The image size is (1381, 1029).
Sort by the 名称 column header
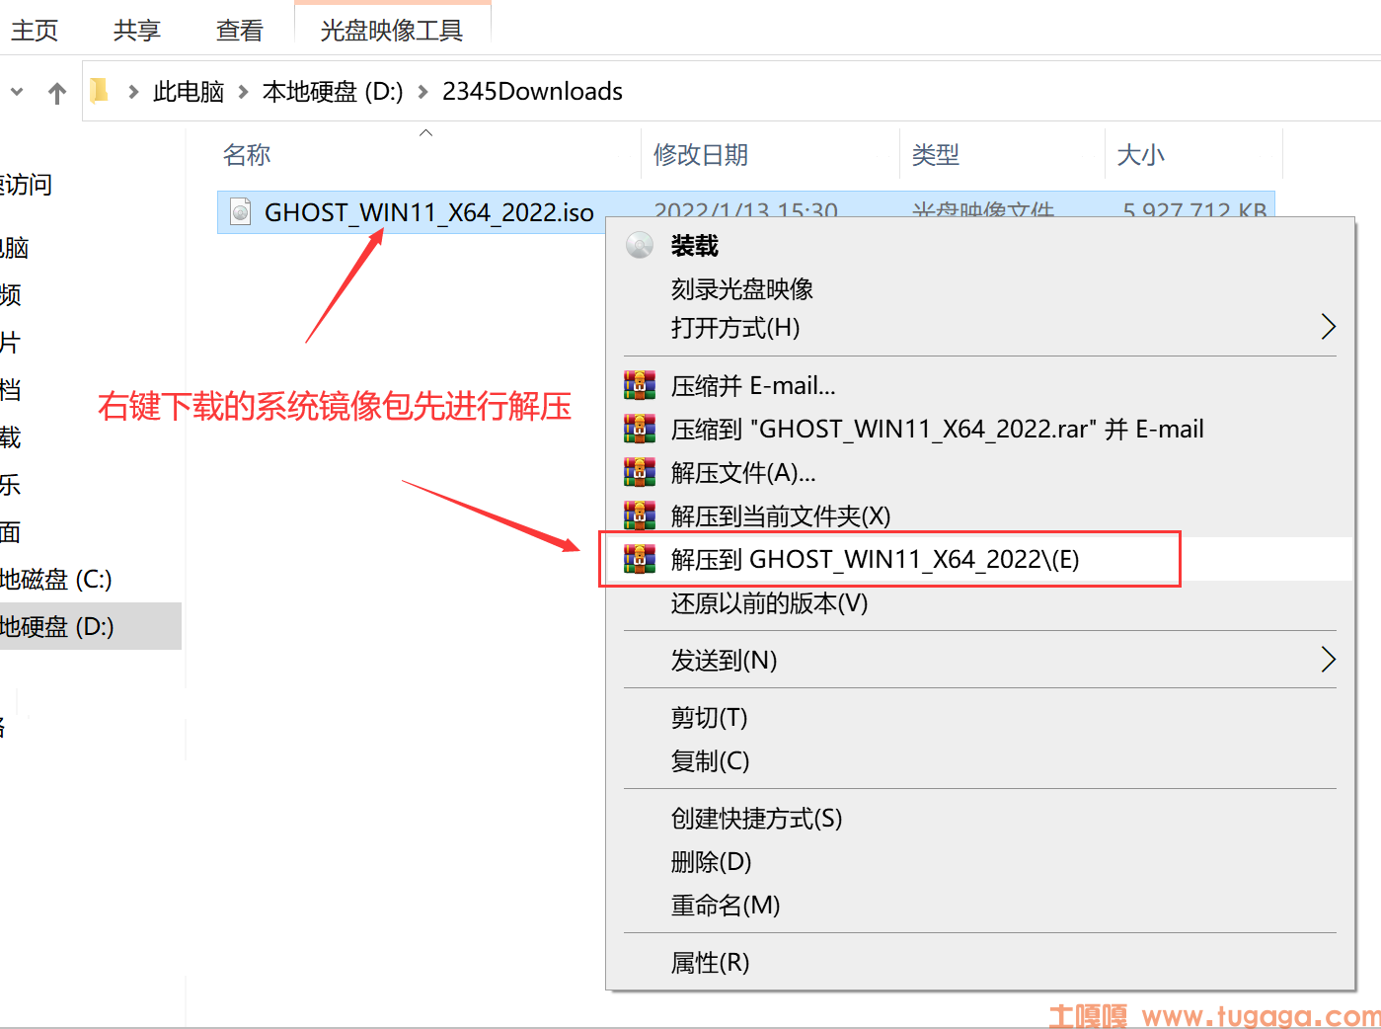coord(247,155)
